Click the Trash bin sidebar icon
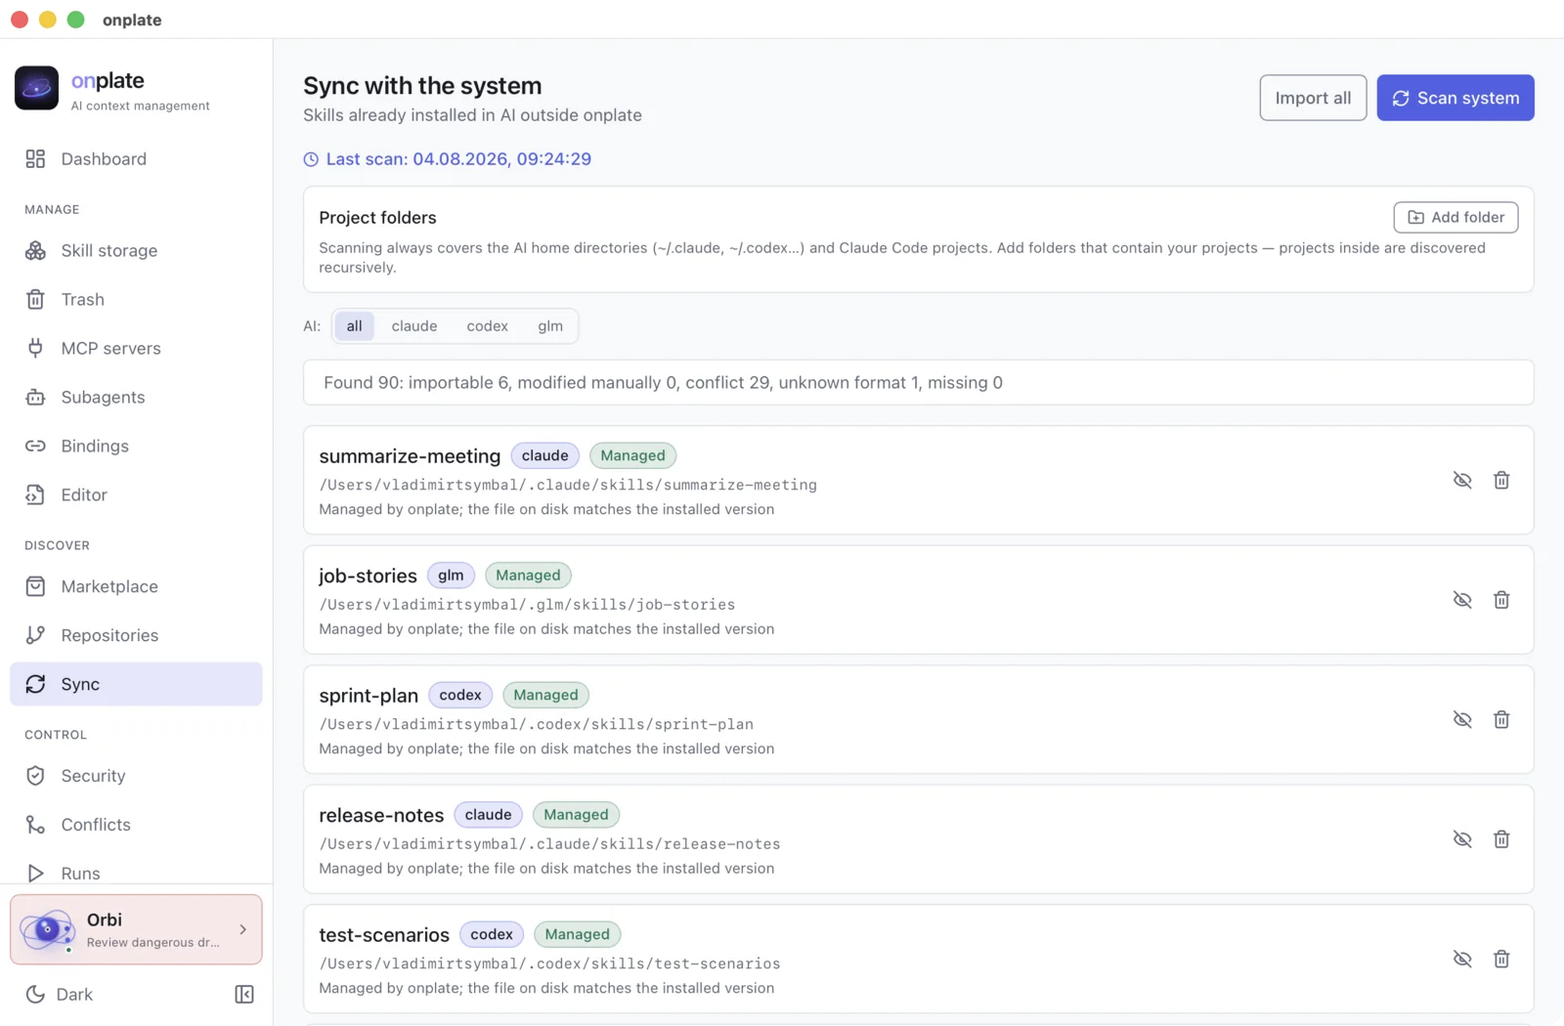 (35, 300)
